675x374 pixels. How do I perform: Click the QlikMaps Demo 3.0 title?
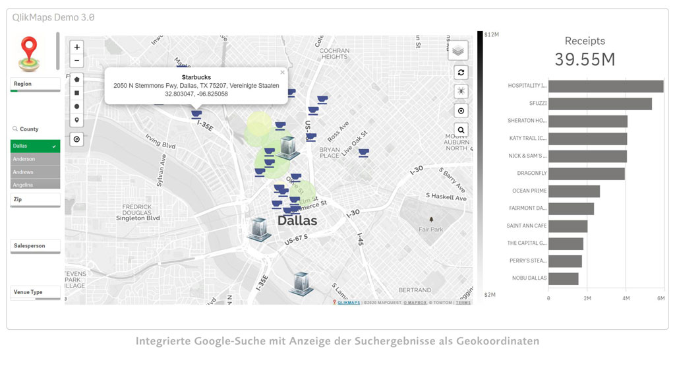53,17
